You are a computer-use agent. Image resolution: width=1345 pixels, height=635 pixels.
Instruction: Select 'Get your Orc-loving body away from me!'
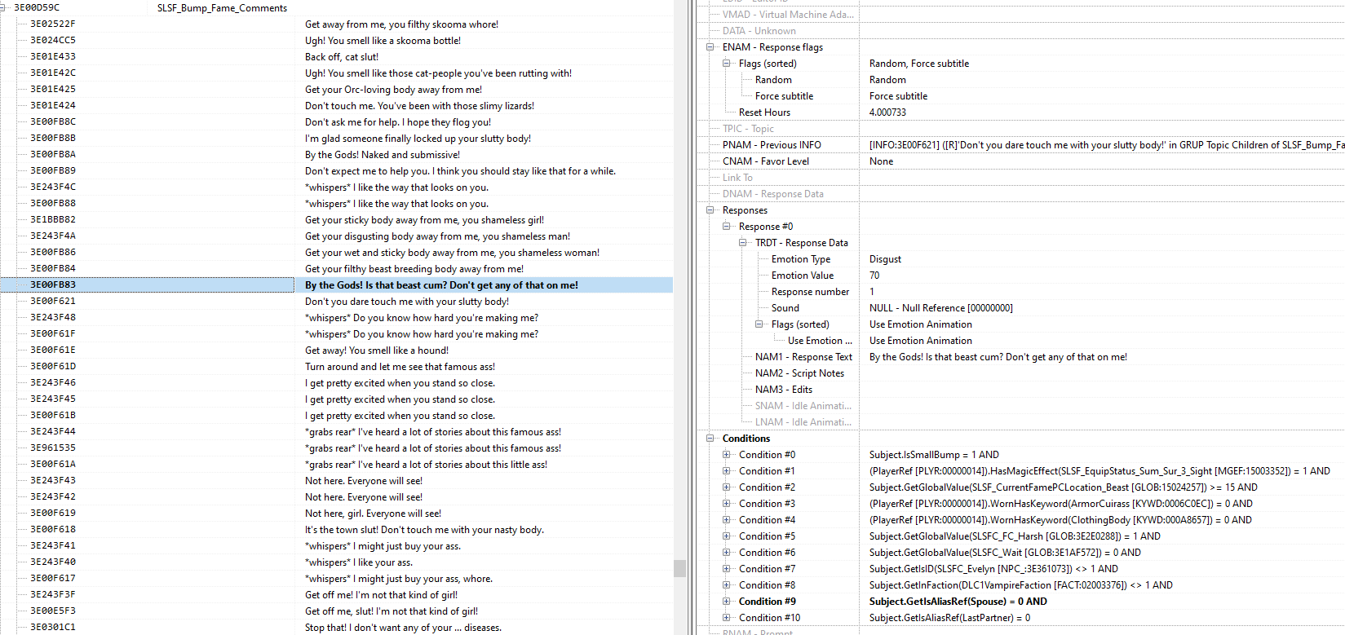(336, 90)
